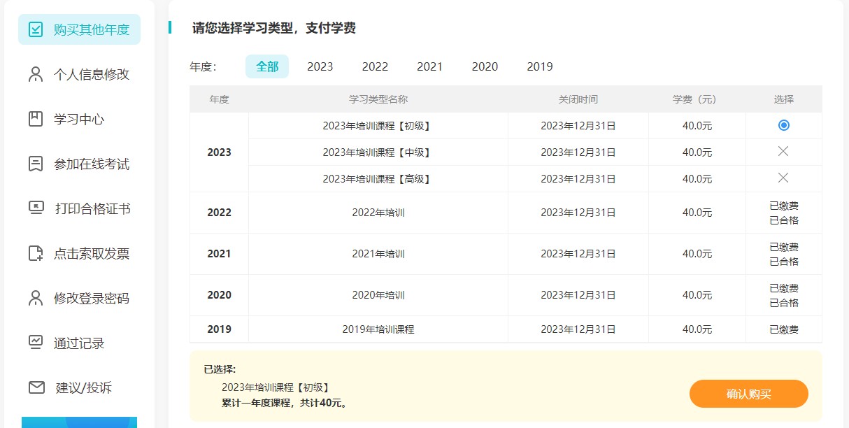The width and height of the screenshot is (849, 428).
Task: Switch year filter to 2022
Action: click(375, 66)
